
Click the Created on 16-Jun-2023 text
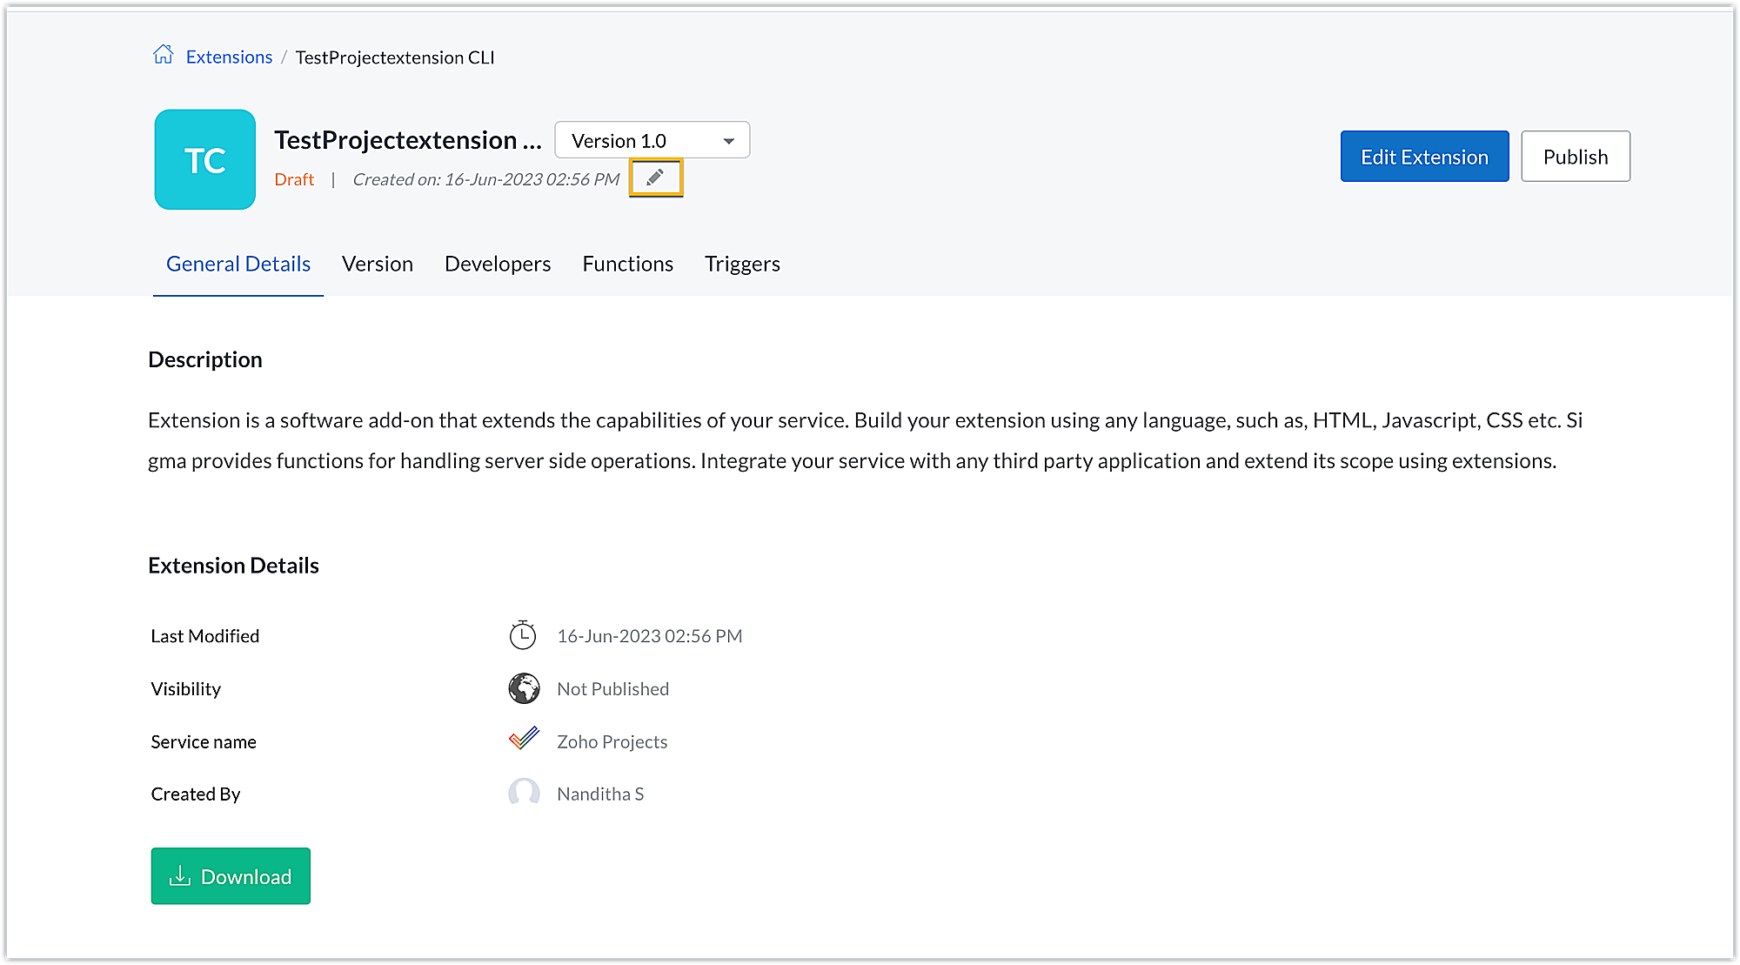click(486, 179)
